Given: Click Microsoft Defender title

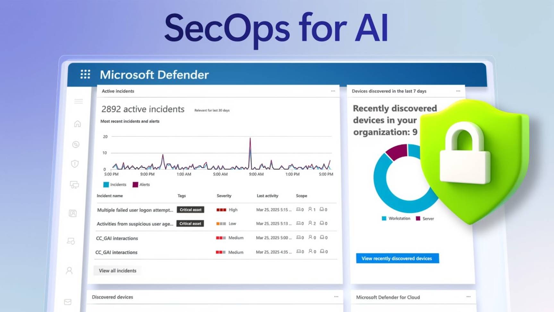Looking at the screenshot, I should point(154,75).
